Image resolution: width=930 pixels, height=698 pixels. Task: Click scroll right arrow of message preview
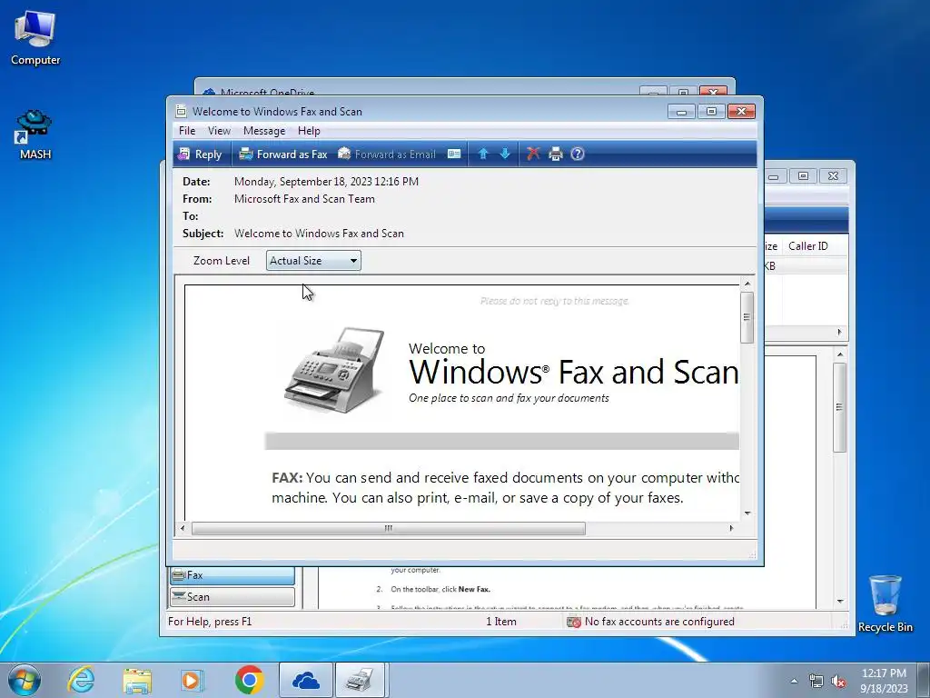click(x=731, y=528)
